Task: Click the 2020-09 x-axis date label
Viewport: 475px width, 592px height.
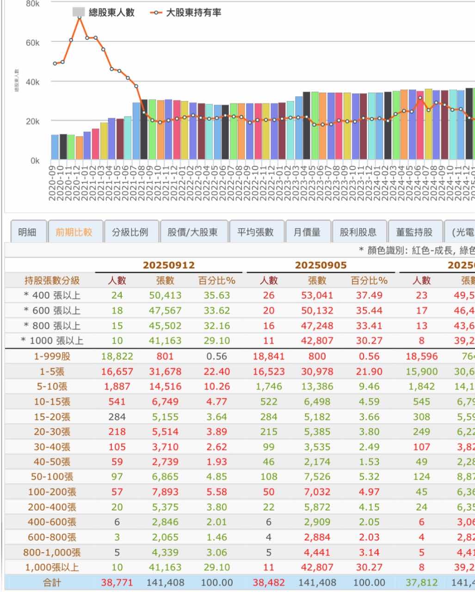Action: (x=52, y=183)
